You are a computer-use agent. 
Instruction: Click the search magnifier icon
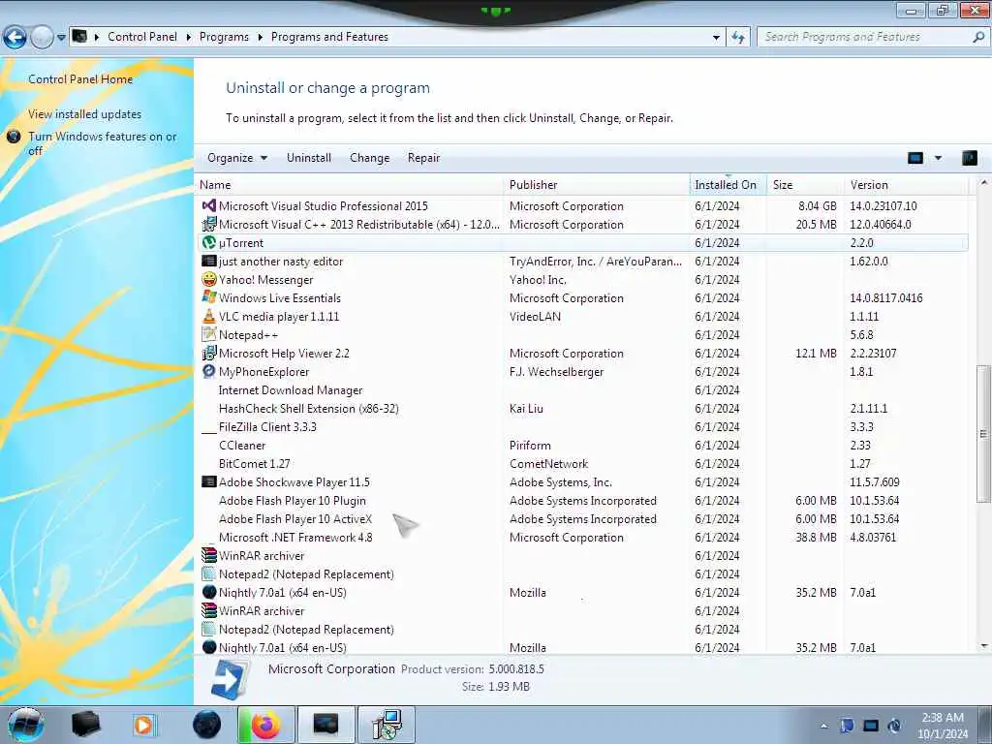pyautogui.click(x=978, y=37)
